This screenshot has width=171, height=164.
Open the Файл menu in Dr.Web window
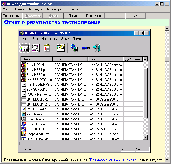(25, 39)
